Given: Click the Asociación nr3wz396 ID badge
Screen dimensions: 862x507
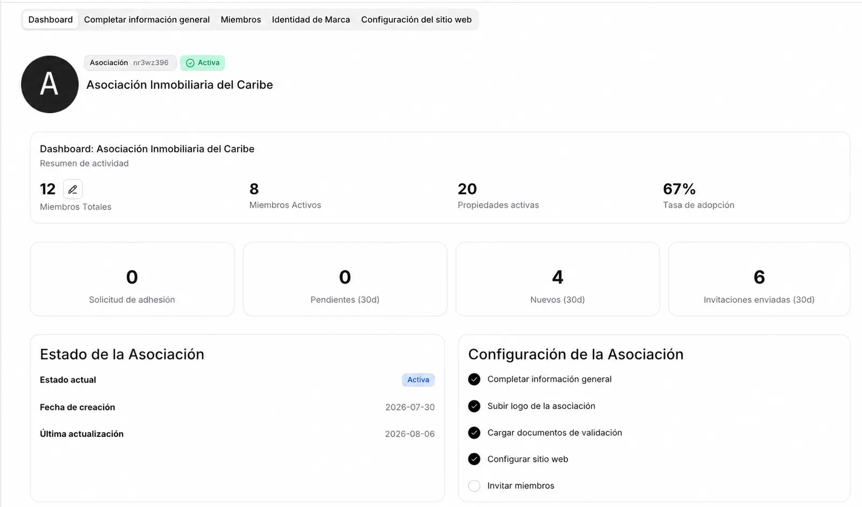Looking at the screenshot, I should 130,62.
